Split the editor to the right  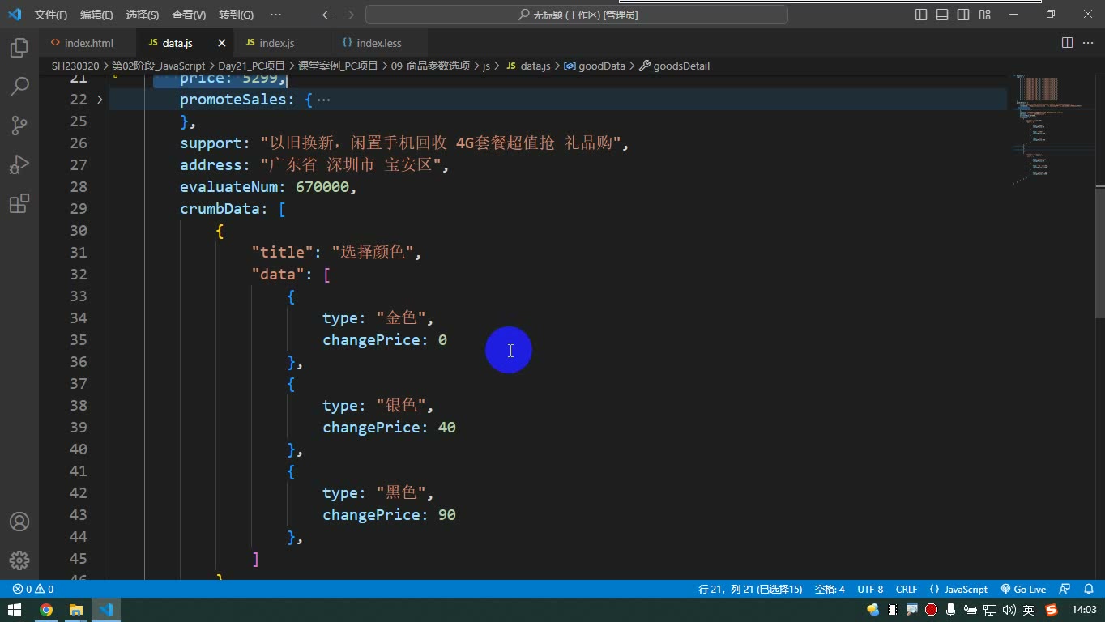[1067, 43]
